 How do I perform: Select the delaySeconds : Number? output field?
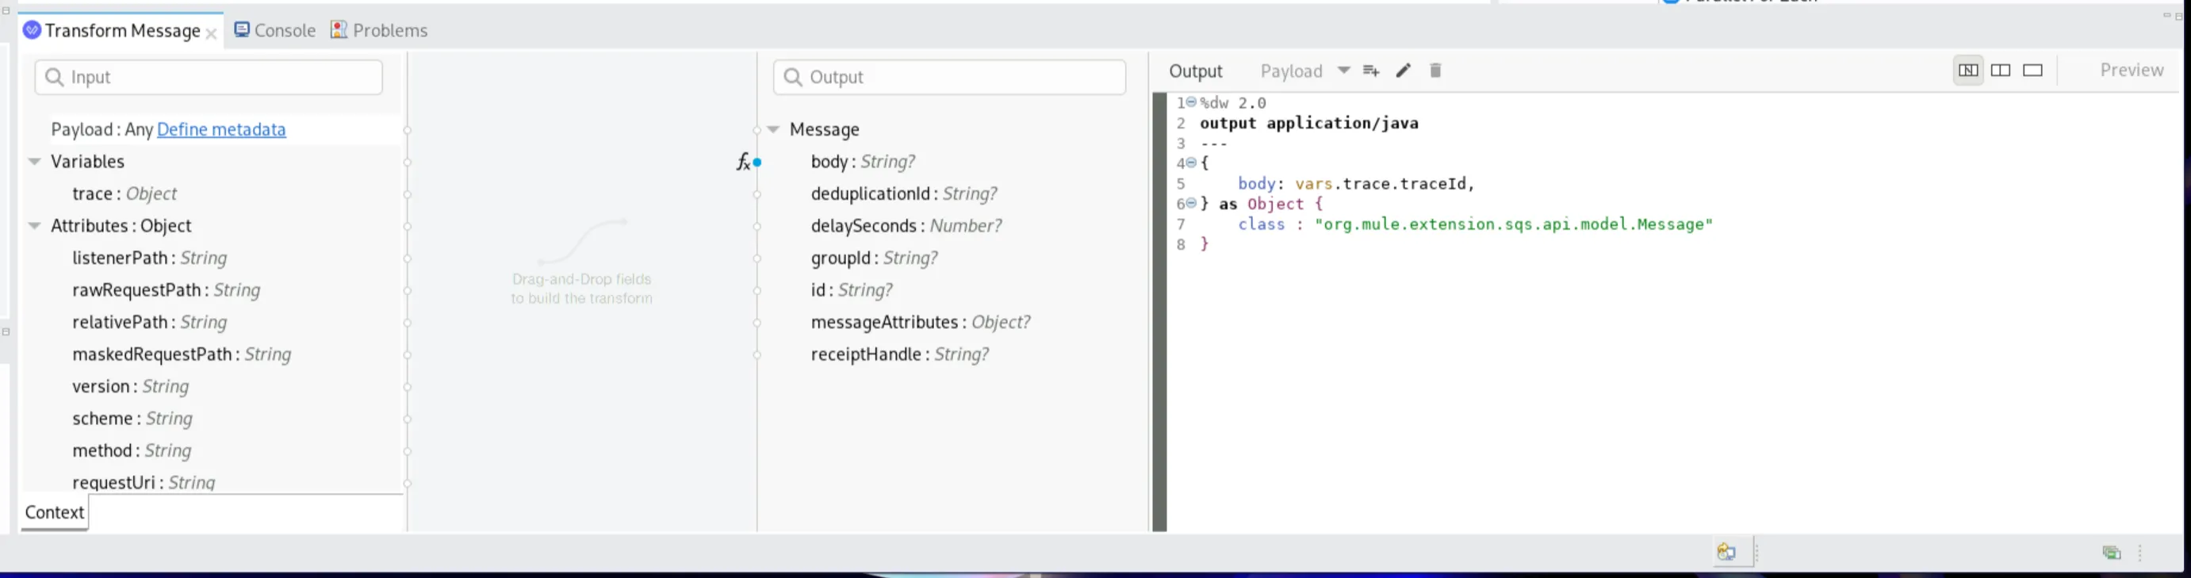[x=906, y=226]
